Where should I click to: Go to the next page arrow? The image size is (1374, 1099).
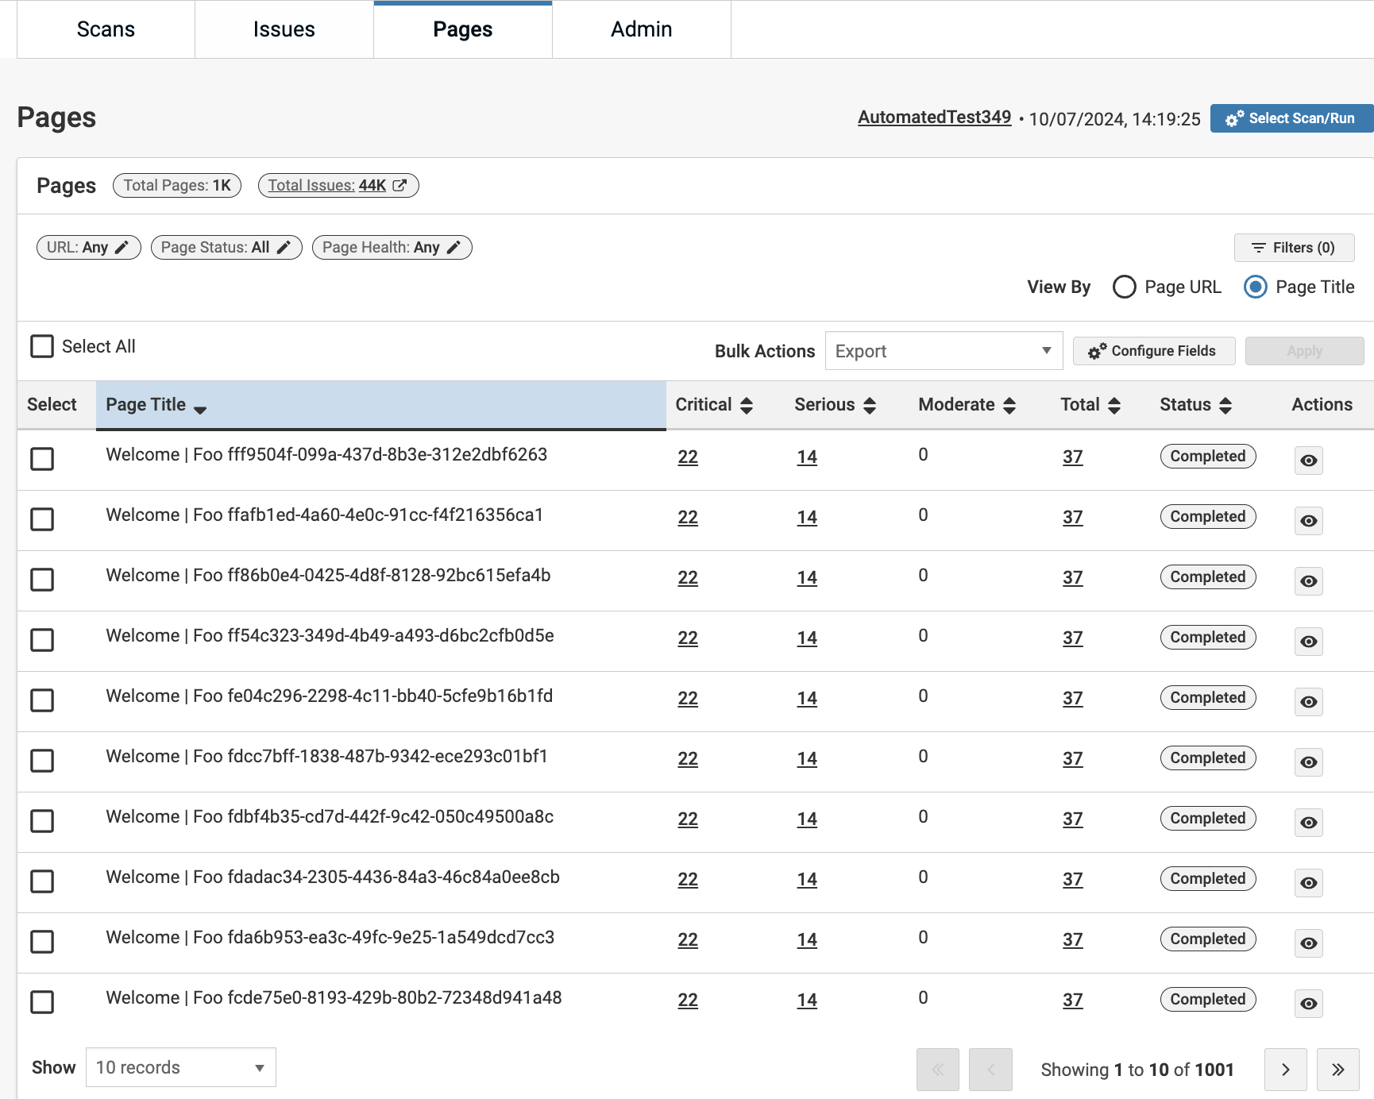1285,1070
